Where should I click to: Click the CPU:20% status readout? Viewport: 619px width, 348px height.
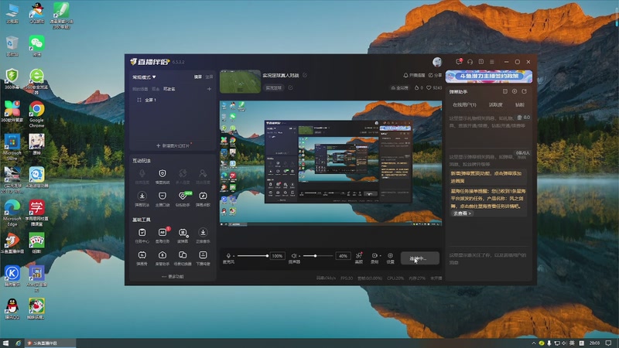pyautogui.click(x=395, y=278)
